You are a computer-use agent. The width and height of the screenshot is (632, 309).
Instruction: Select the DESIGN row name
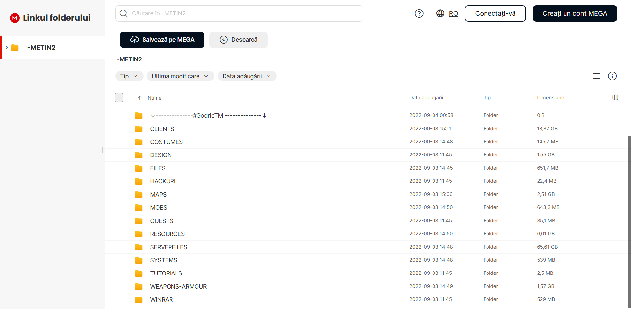161,155
